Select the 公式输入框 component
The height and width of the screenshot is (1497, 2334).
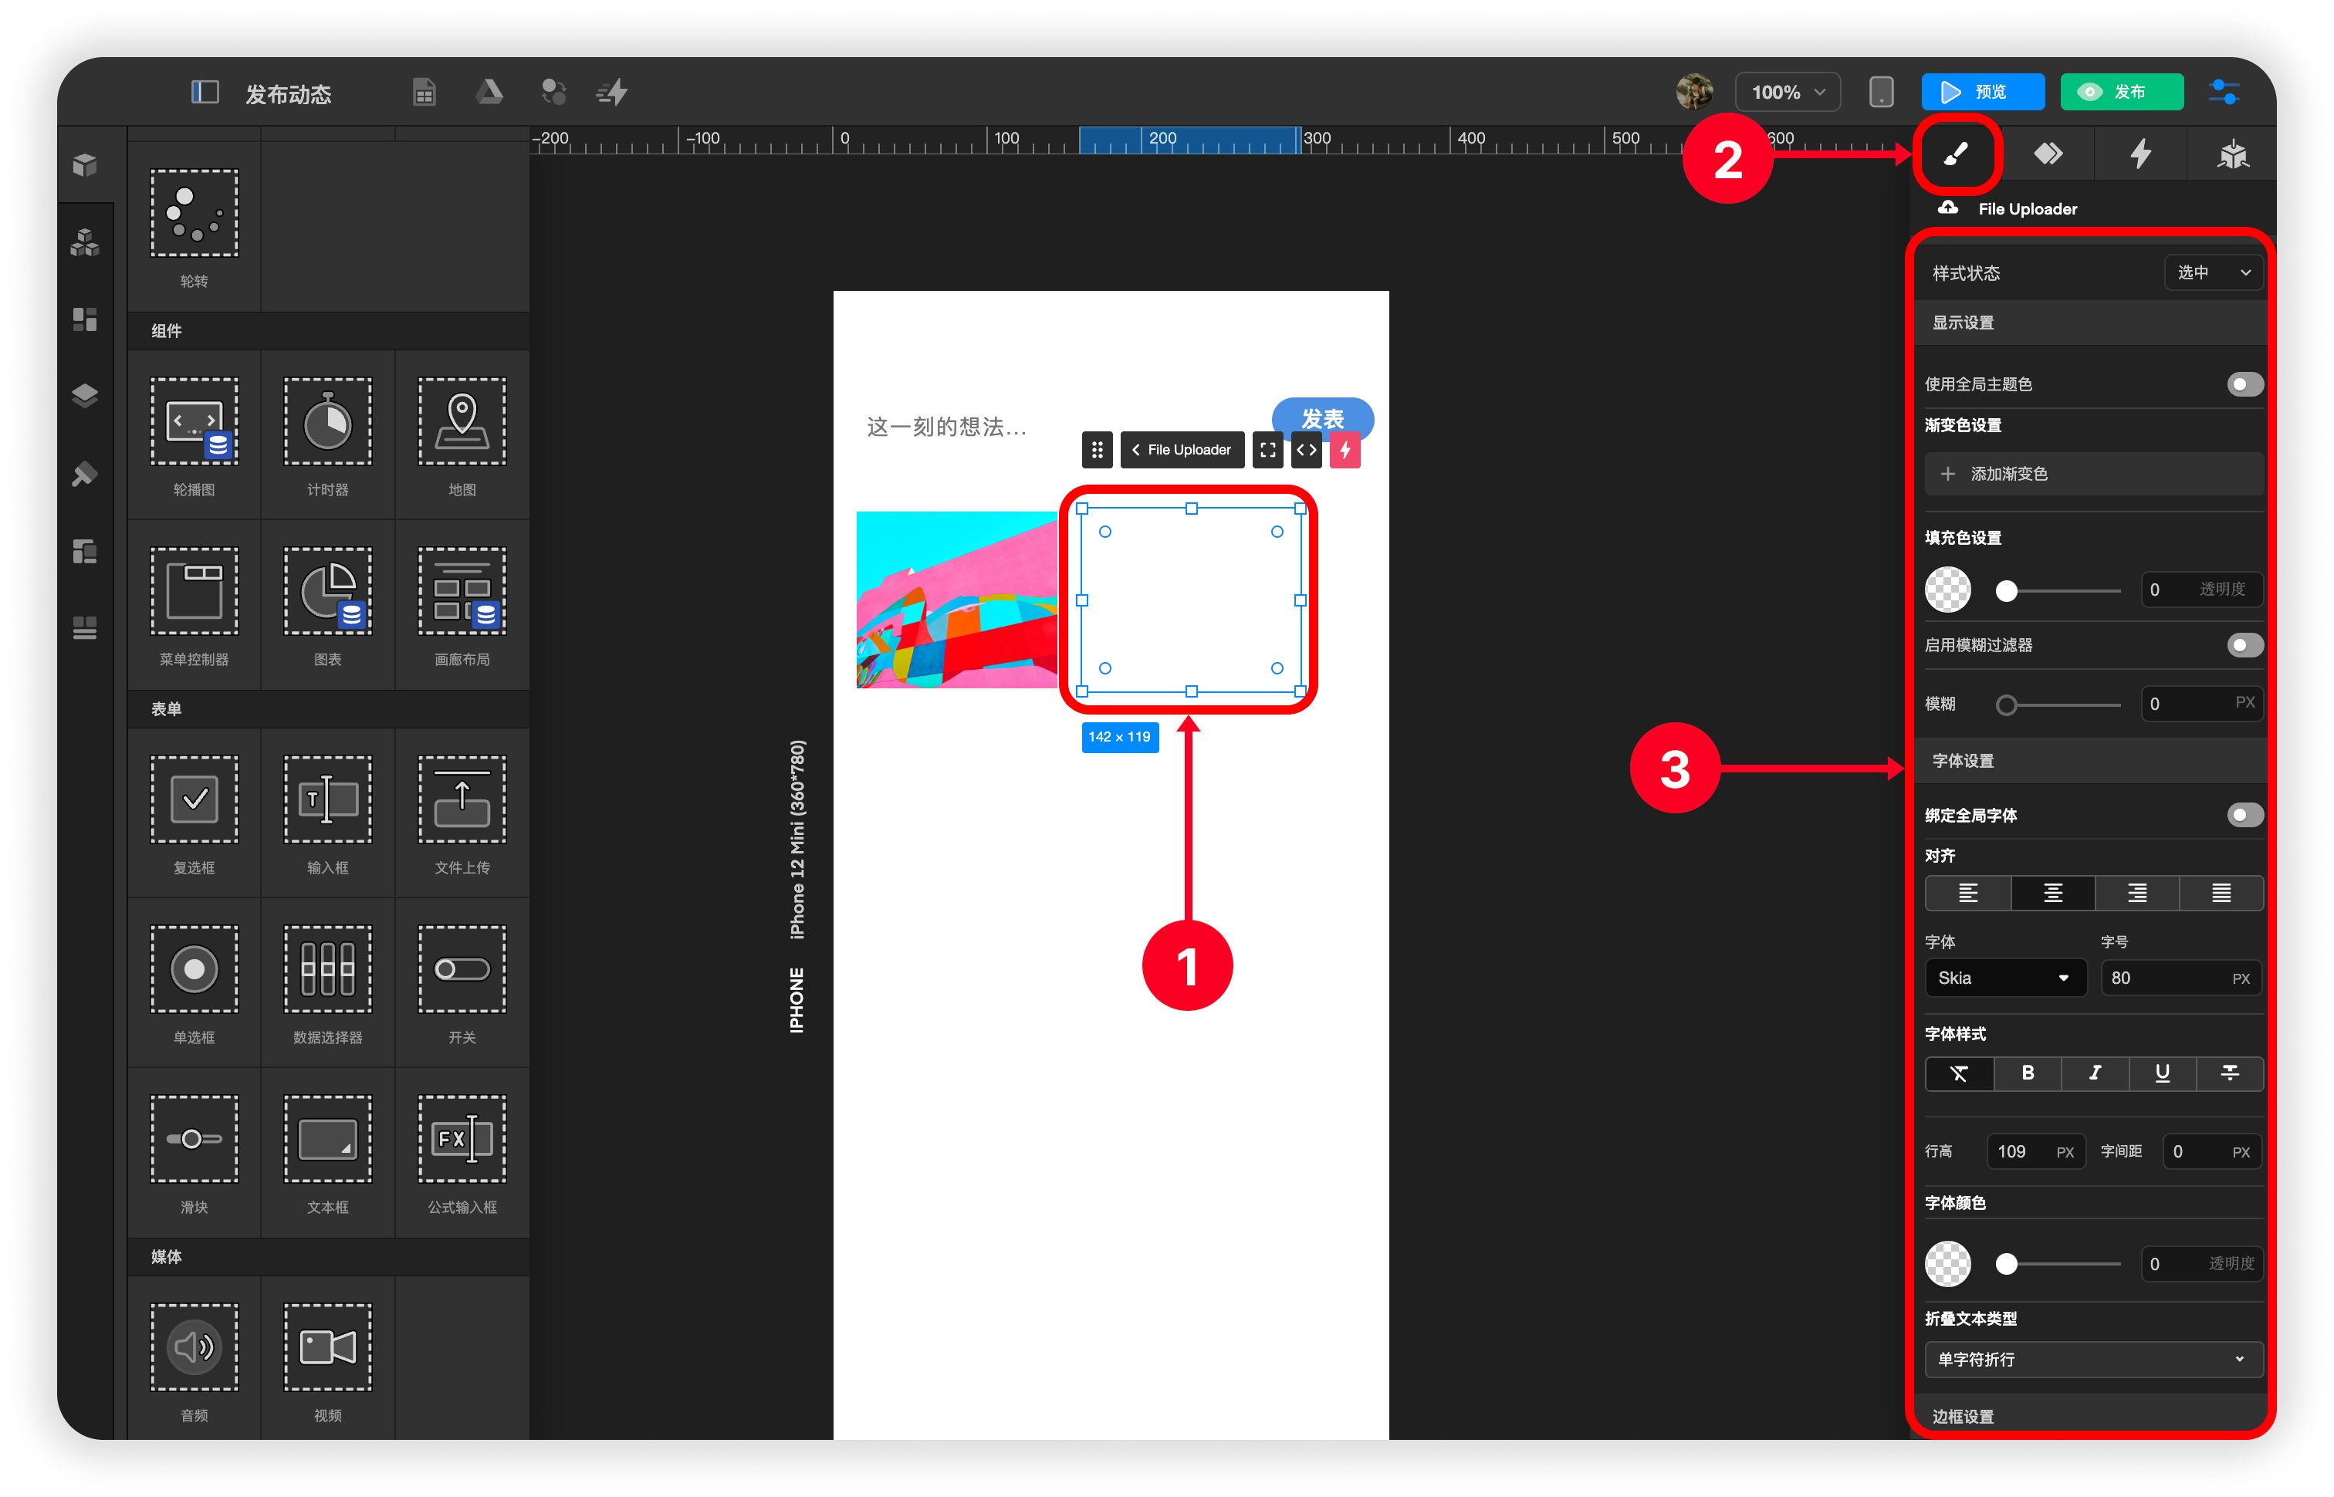[x=462, y=1153]
